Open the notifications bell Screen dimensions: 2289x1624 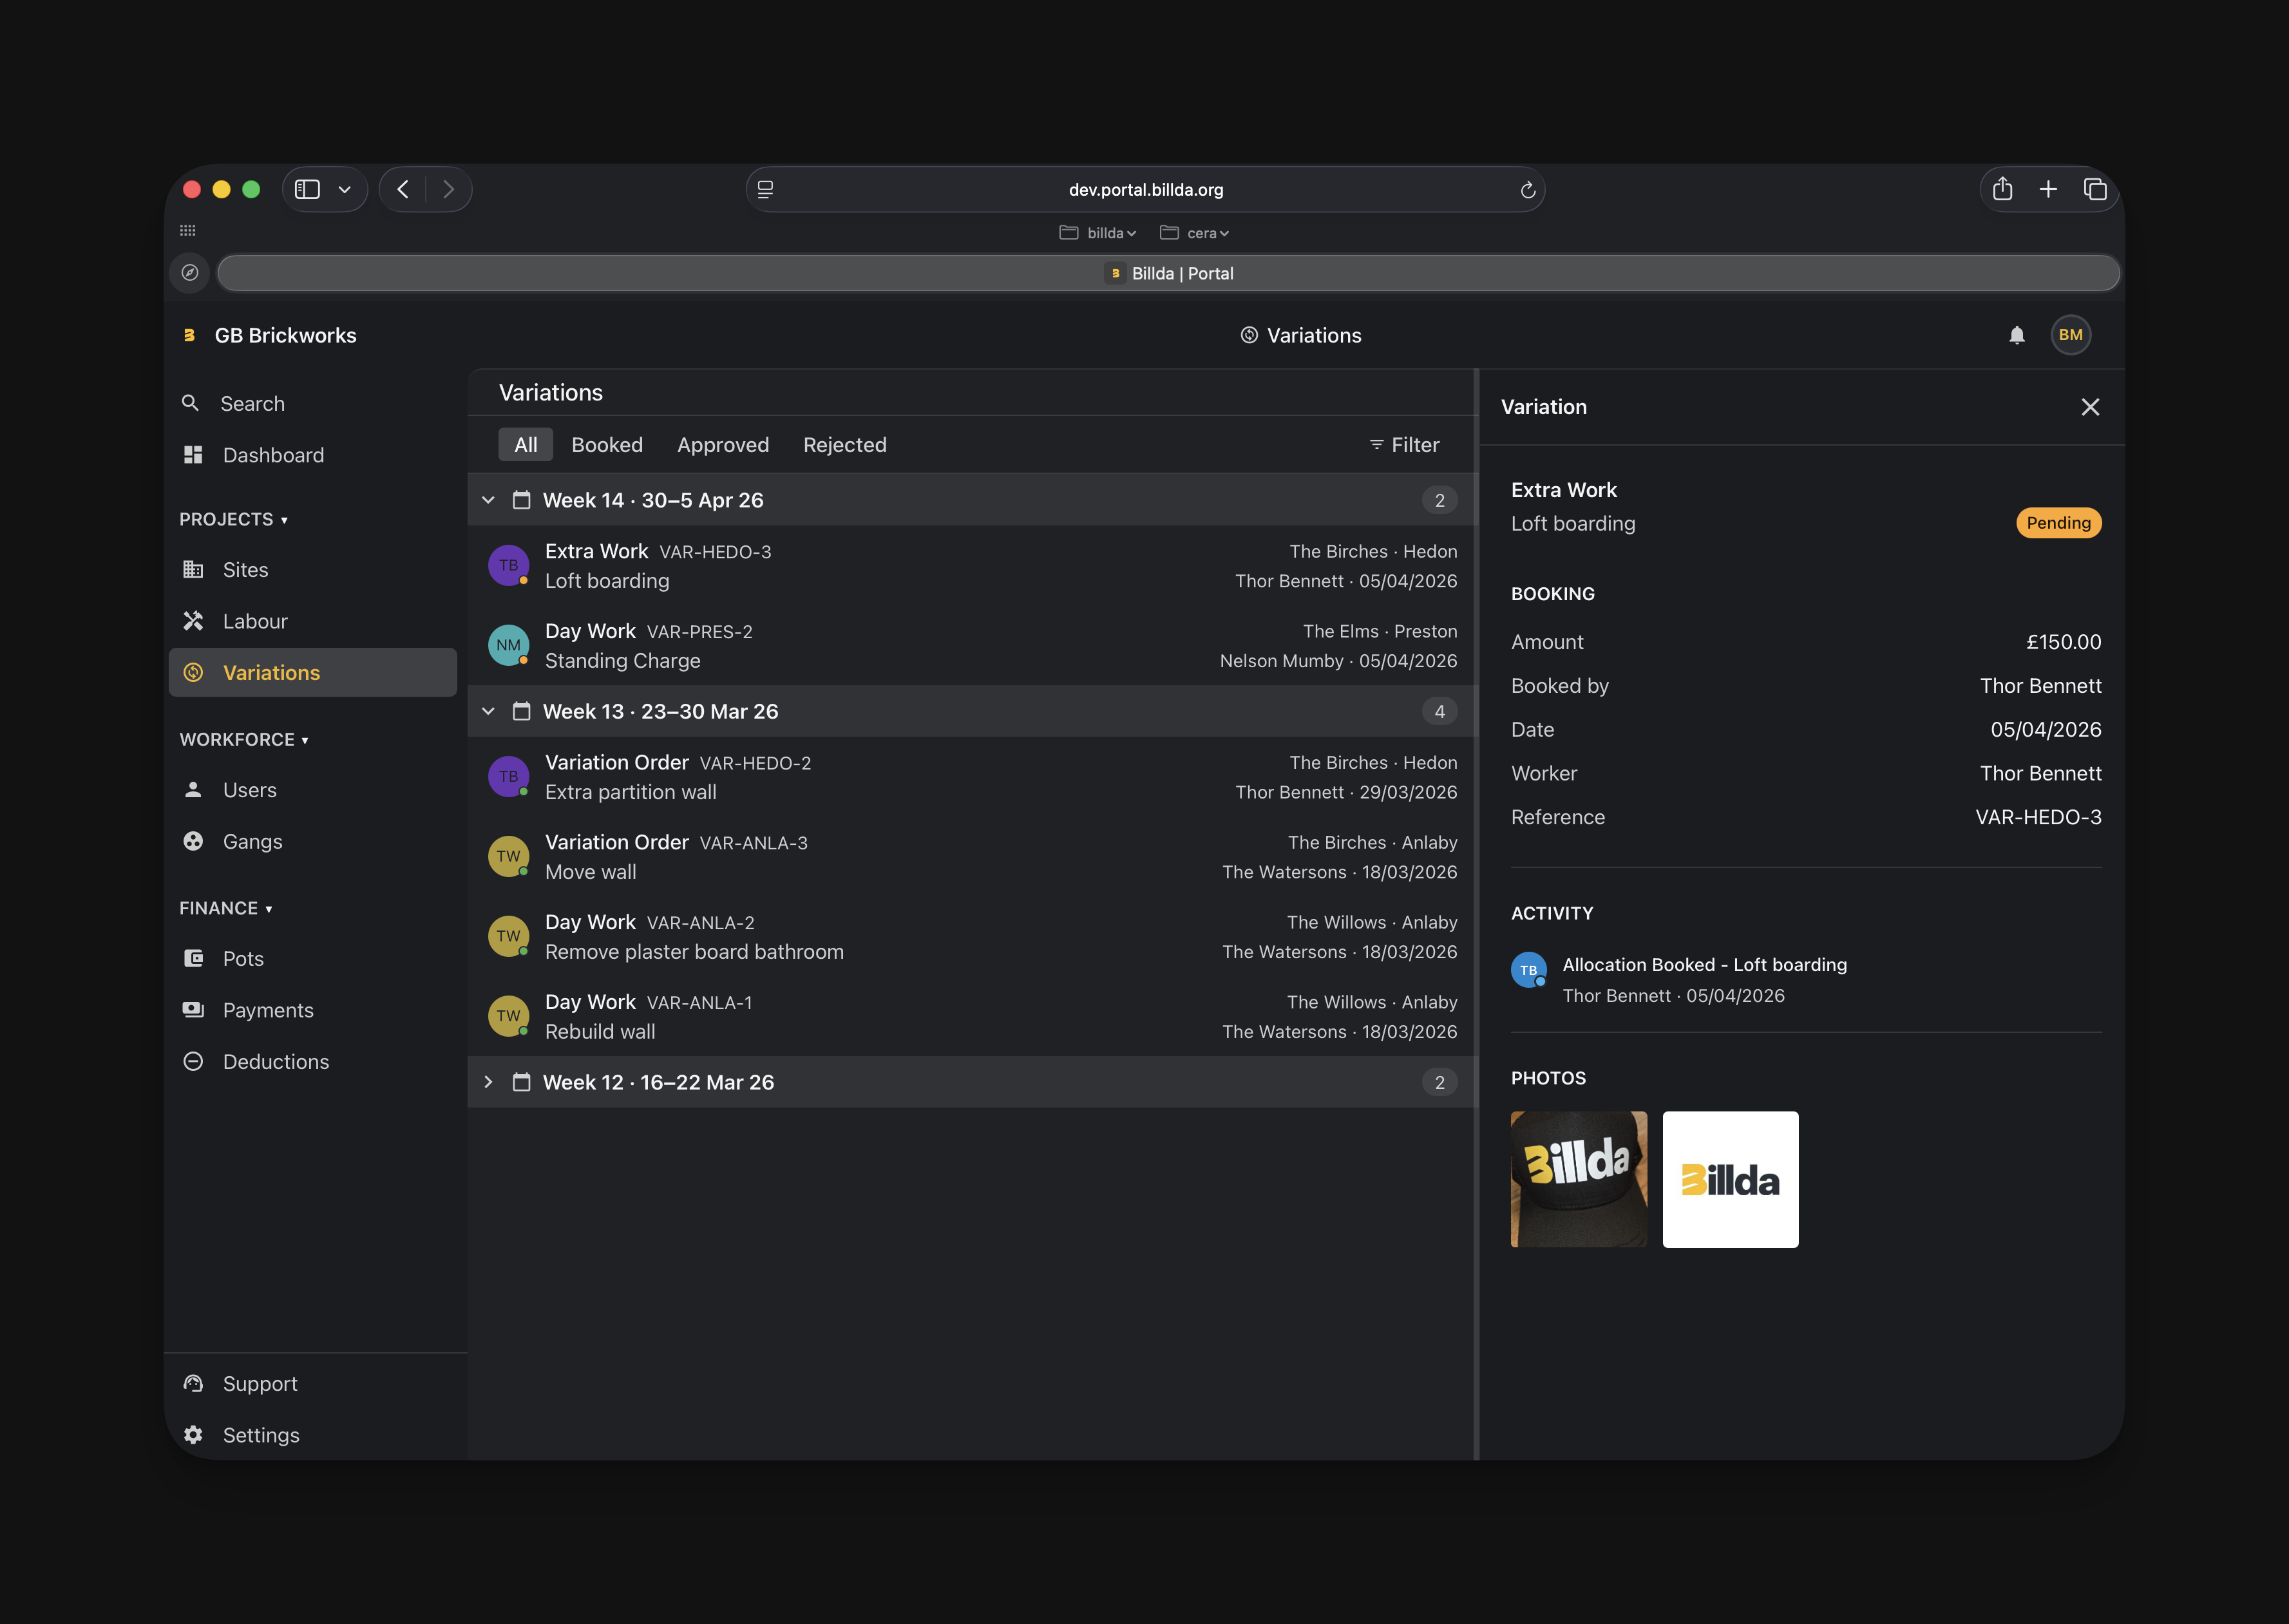pyautogui.click(x=2016, y=335)
